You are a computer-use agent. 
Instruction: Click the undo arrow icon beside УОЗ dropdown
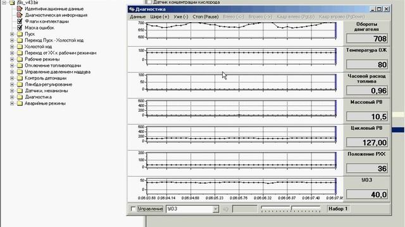(225, 209)
